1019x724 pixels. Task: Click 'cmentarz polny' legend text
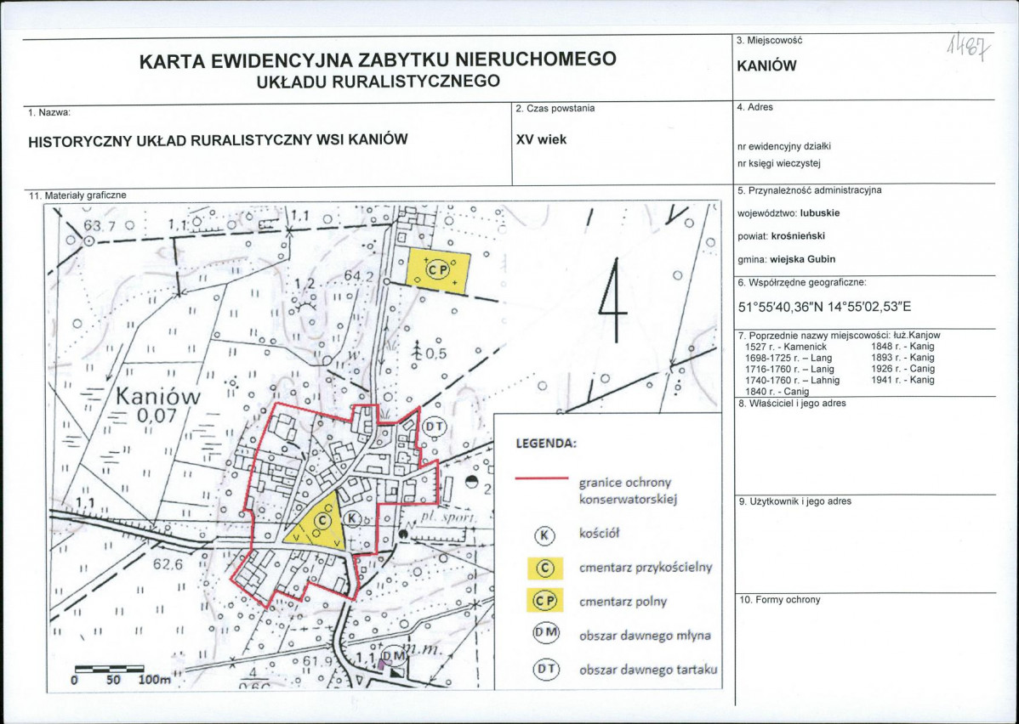623,602
